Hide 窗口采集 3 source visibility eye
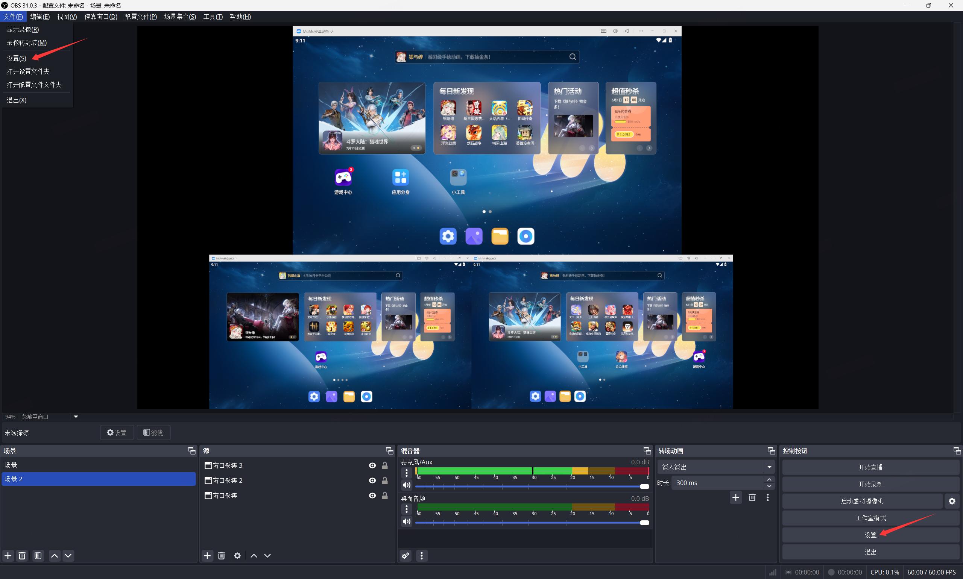Image resolution: width=963 pixels, height=579 pixels. coord(372,465)
